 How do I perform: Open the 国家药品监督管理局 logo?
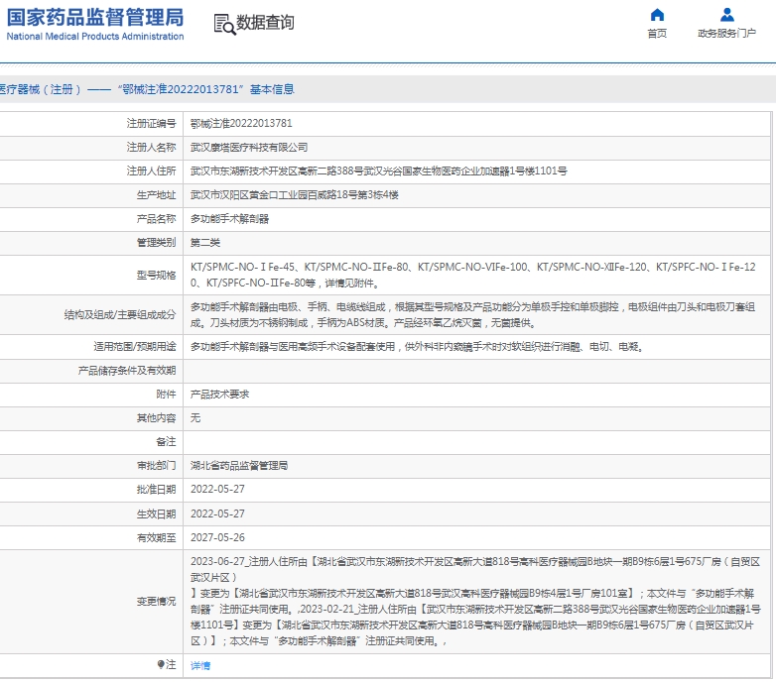coord(95,24)
